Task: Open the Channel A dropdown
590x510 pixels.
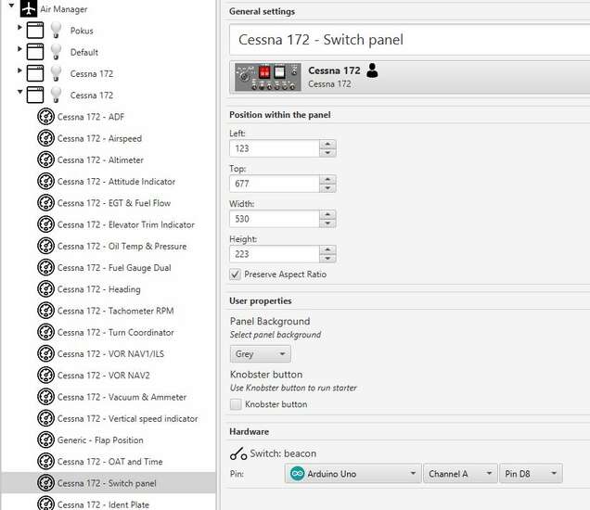Action: click(x=460, y=474)
